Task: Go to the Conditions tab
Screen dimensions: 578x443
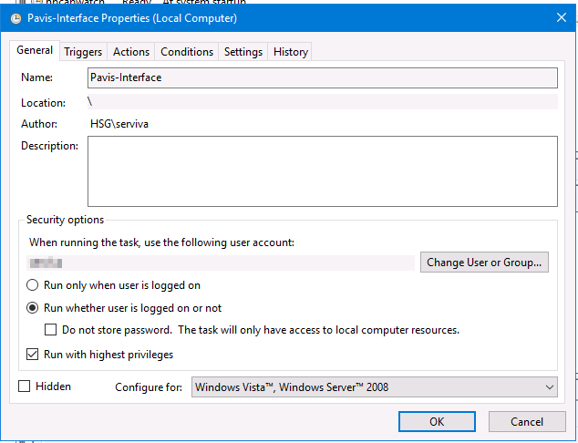Action: point(187,52)
